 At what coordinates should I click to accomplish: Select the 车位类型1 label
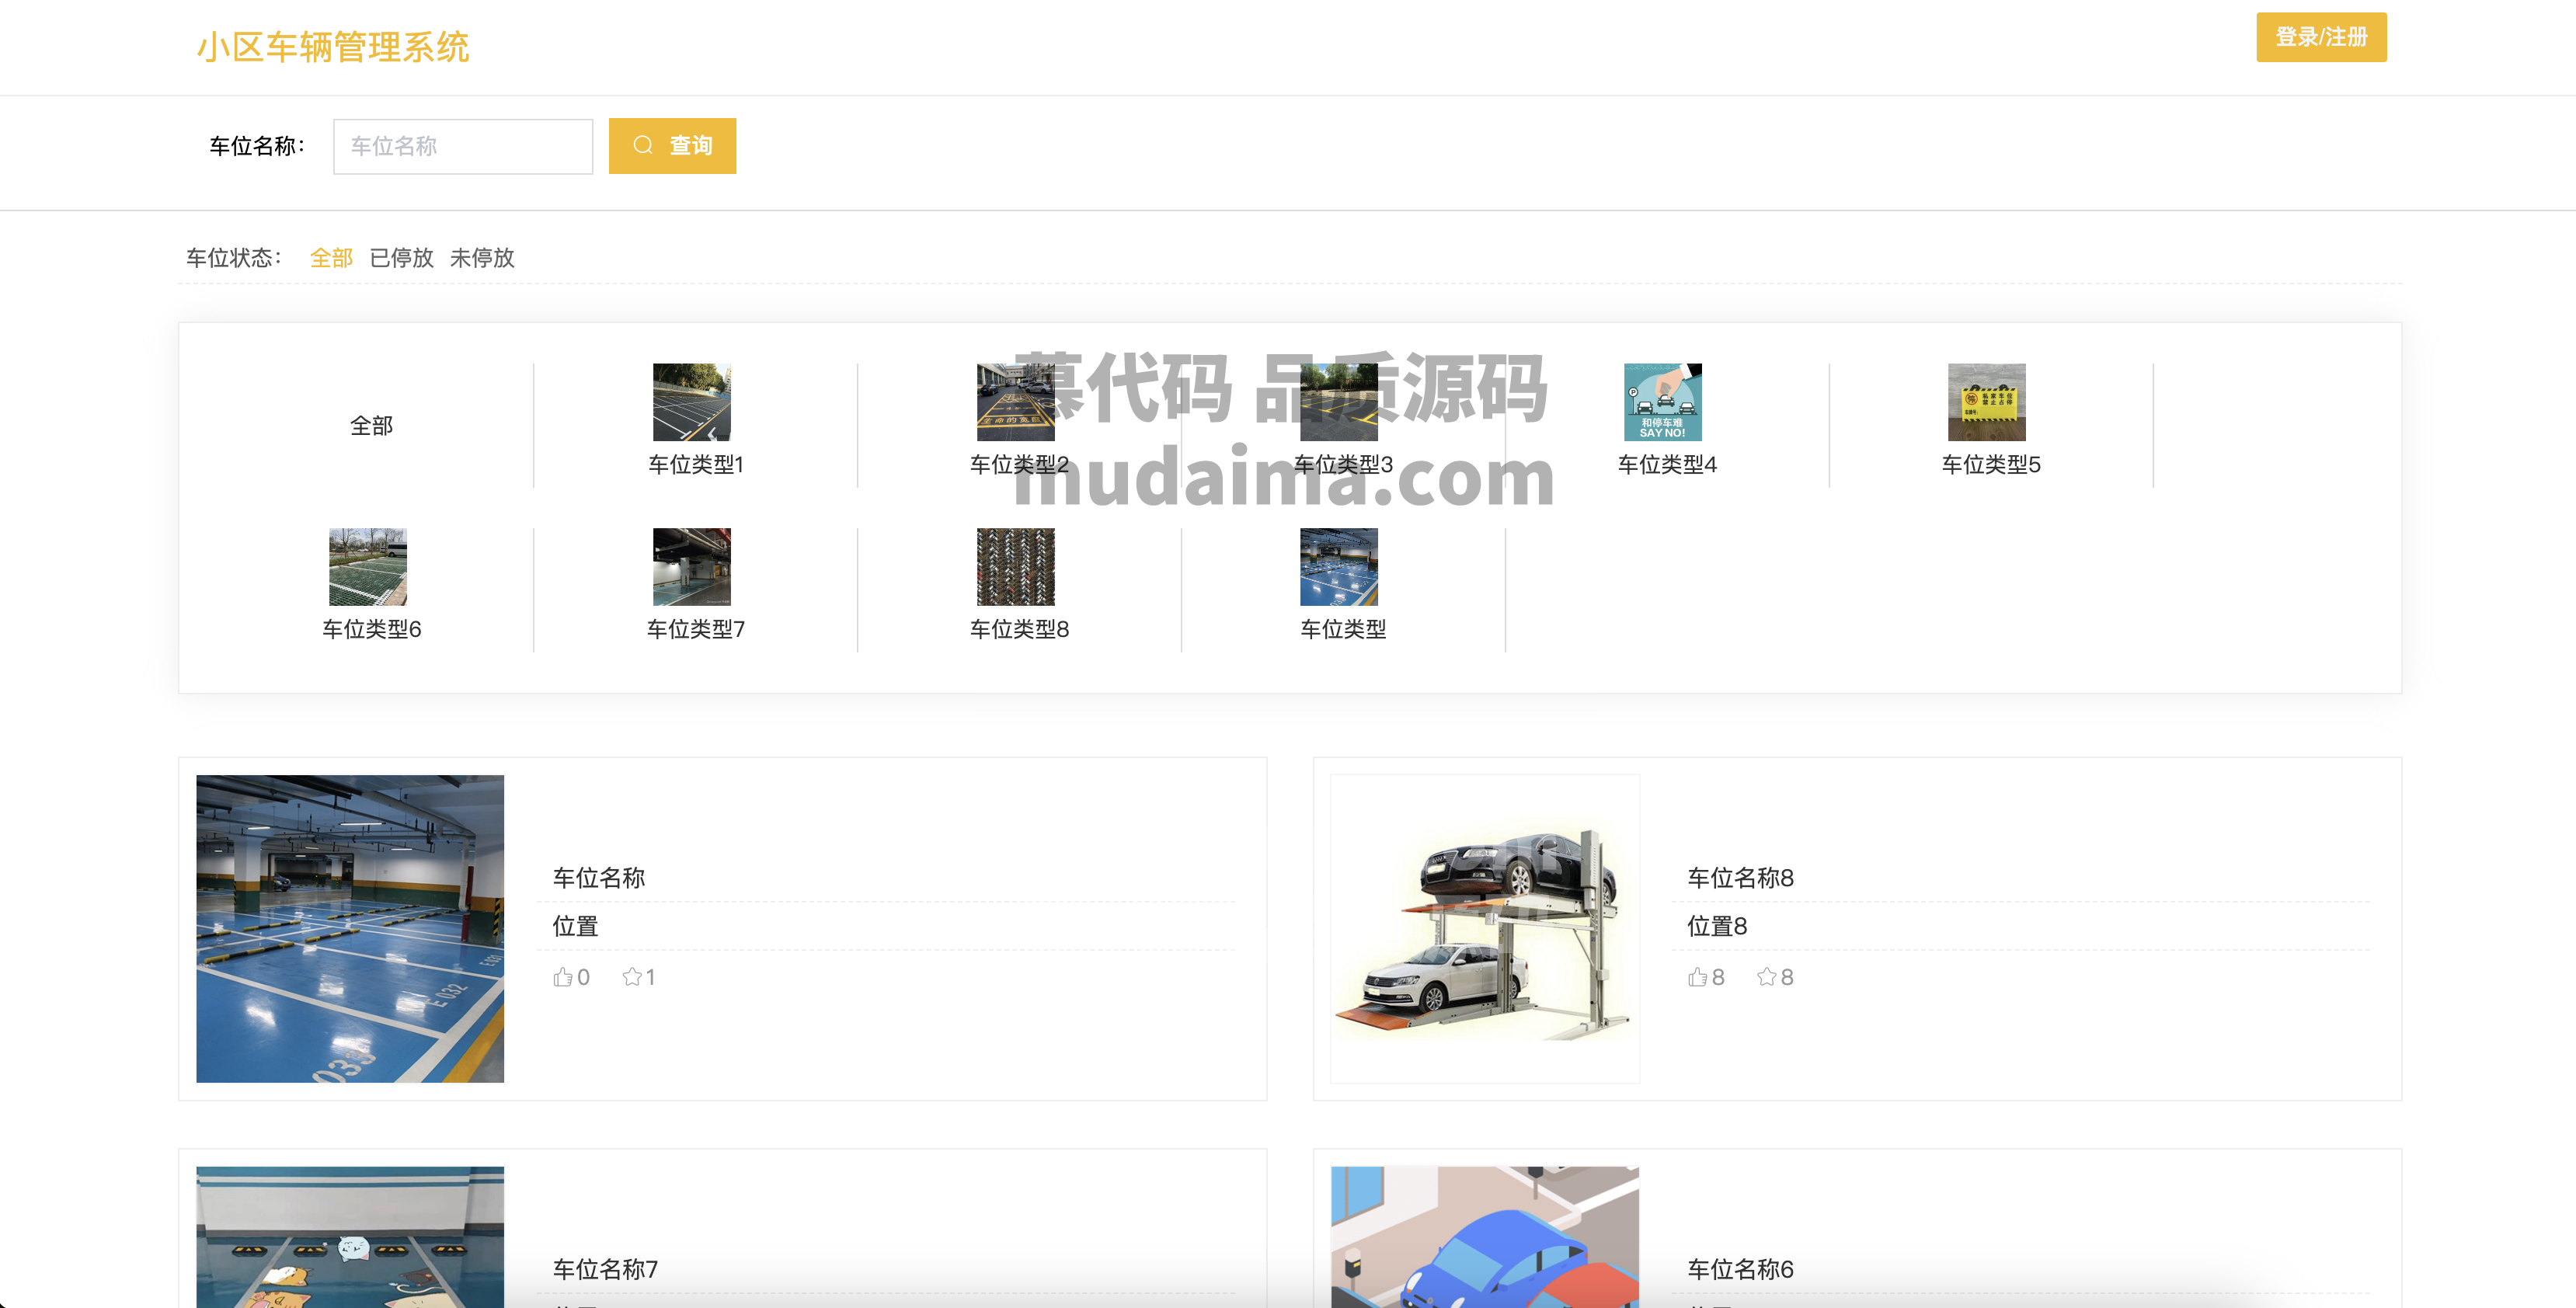tap(696, 464)
